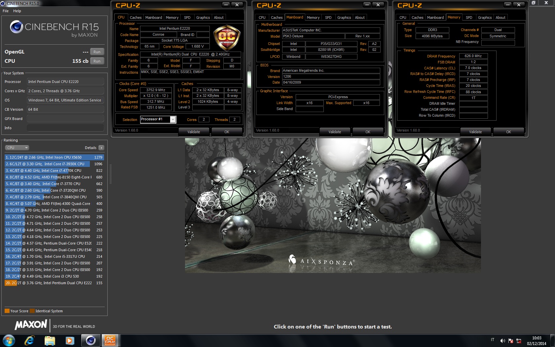Viewport: 555px width, 347px height.
Task: Open the File menu in Cinebench
Action: [x=6, y=11]
